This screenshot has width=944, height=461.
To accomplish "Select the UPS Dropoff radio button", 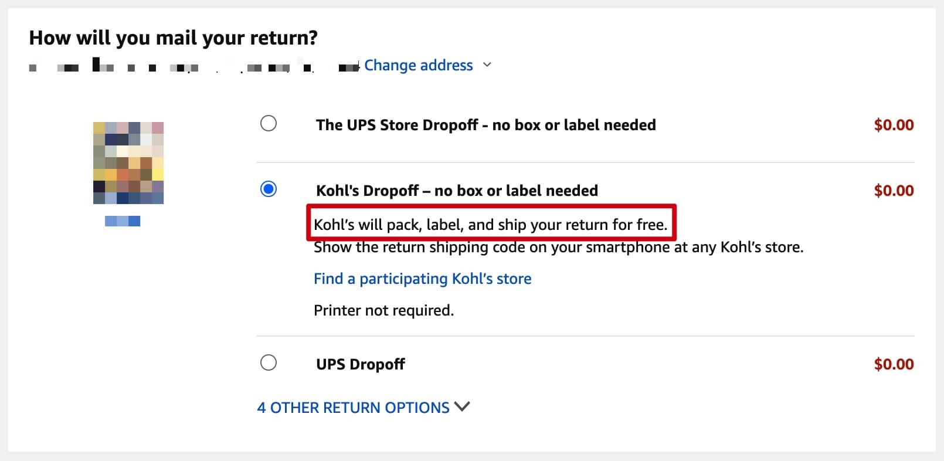I will click(x=269, y=363).
